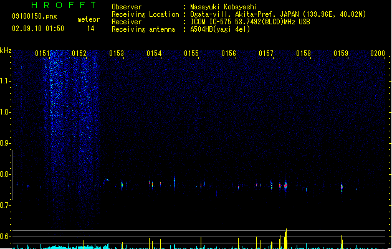Click the 0.6 kHz axis label
Image resolution: width=392 pixels, height=249 pixels.
tap(5, 237)
